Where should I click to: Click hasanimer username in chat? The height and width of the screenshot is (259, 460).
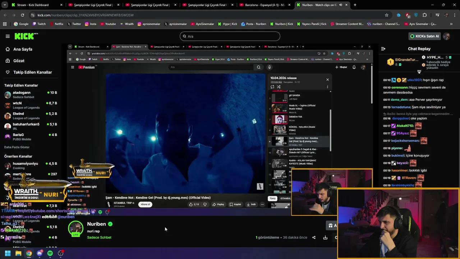(x=400, y=171)
